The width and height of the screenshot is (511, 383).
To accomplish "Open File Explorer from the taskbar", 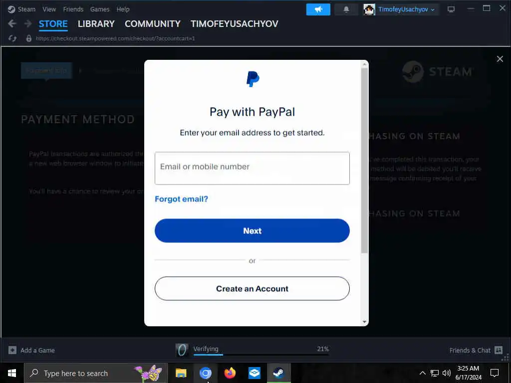I will (x=181, y=373).
